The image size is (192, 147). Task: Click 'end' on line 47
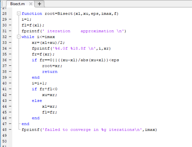(x=25, y=124)
